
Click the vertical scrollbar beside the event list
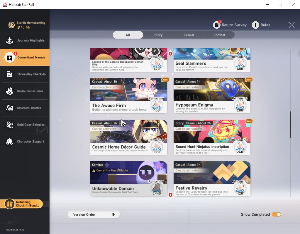point(291,125)
